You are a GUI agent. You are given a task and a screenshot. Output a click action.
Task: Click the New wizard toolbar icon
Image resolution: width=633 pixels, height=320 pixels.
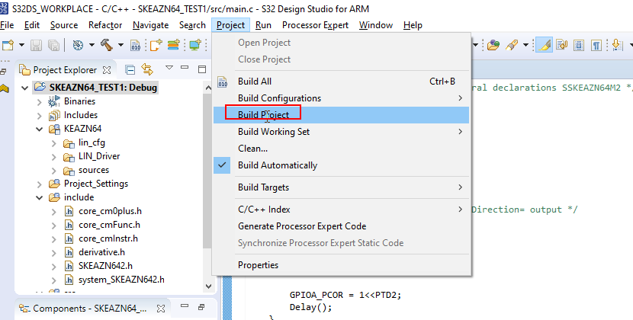pos(8,45)
